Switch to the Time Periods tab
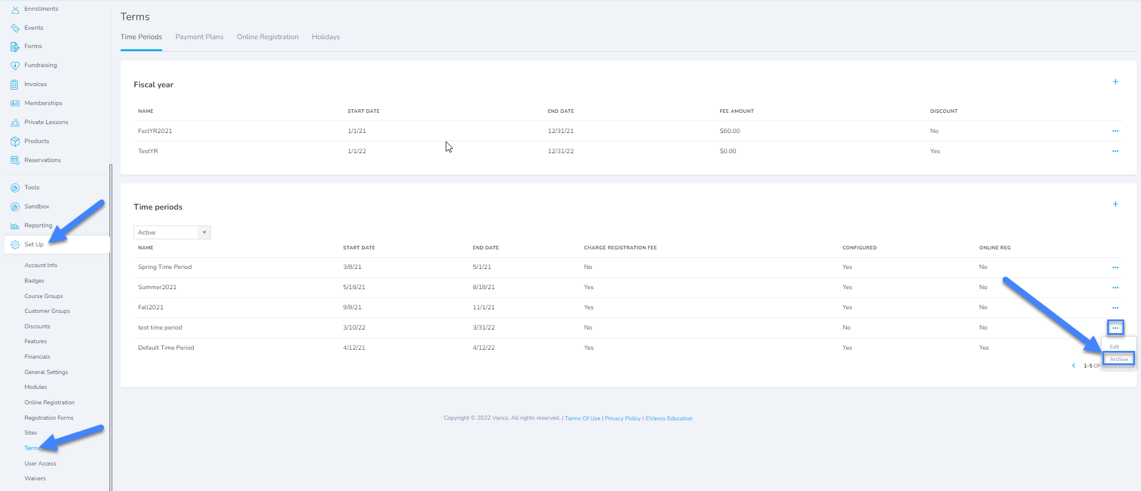Viewport: 1141px width, 491px height. coord(141,37)
